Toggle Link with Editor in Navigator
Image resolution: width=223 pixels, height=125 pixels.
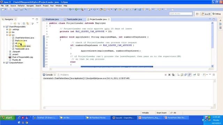(28, 24)
